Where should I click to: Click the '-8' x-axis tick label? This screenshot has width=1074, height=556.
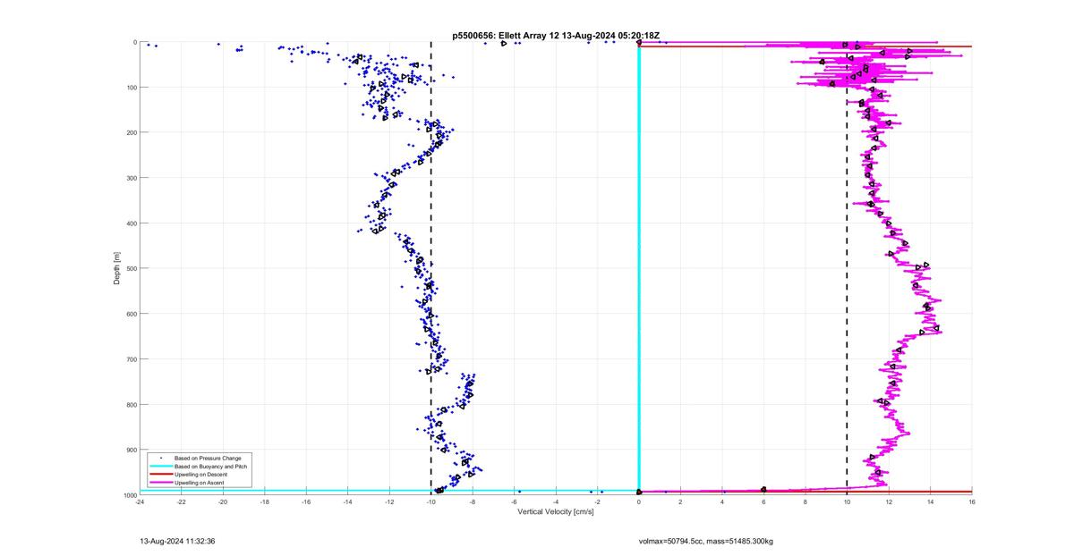(473, 501)
